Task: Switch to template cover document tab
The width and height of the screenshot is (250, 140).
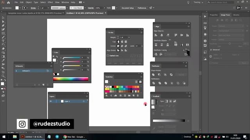Action: point(35,13)
